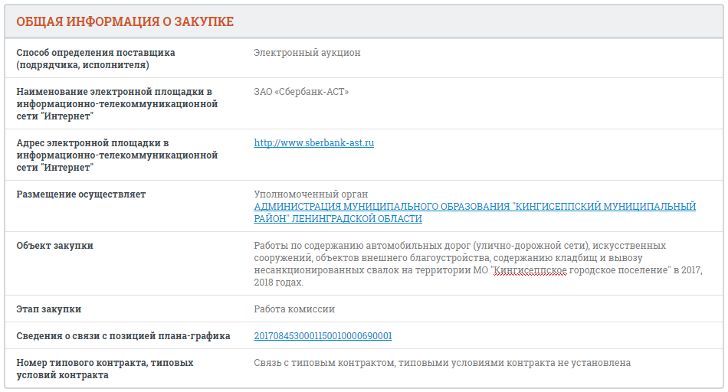Click the 'Объект закупки' label

(55, 246)
